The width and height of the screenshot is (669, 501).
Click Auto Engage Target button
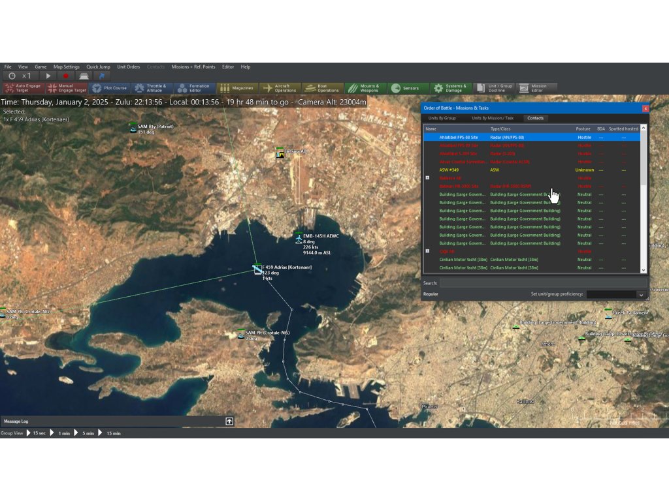click(x=23, y=88)
